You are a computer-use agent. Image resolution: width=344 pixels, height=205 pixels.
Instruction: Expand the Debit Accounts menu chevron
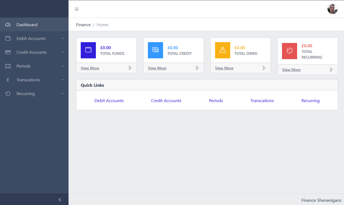pyautogui.click(x=63, y=38)
